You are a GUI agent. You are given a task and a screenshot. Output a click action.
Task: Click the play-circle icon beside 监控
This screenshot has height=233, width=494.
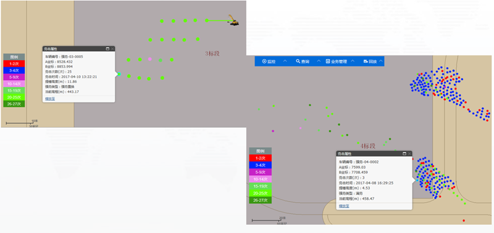point(264,61)
